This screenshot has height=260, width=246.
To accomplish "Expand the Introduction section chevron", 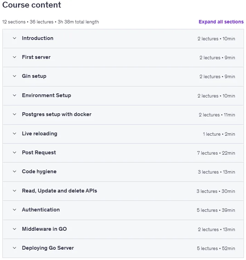I will 14,38.
